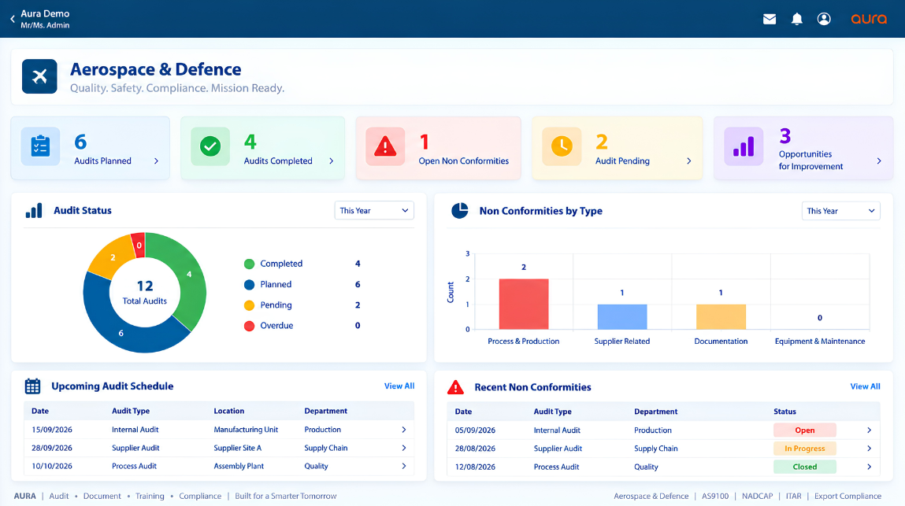Click the Supplier Site A location cell
The image size is (905, 506).
238,448
